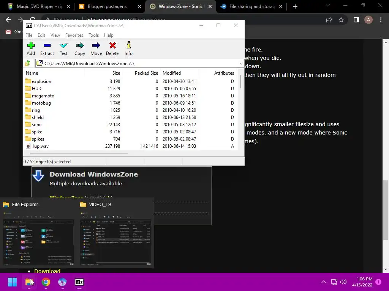This screenshot has width=389, height=291.
Task: Click the 7-Zip horizontal scrollbar
Action: pos(79,153)
